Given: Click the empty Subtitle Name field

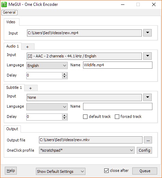Looking at the screenshot, I should click(118, 107).
